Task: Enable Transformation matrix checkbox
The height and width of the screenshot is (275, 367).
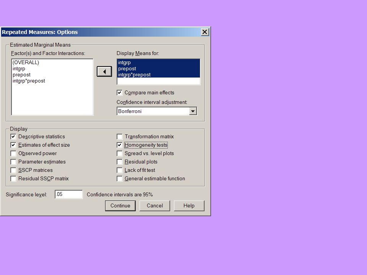Action: coord(119,137)
